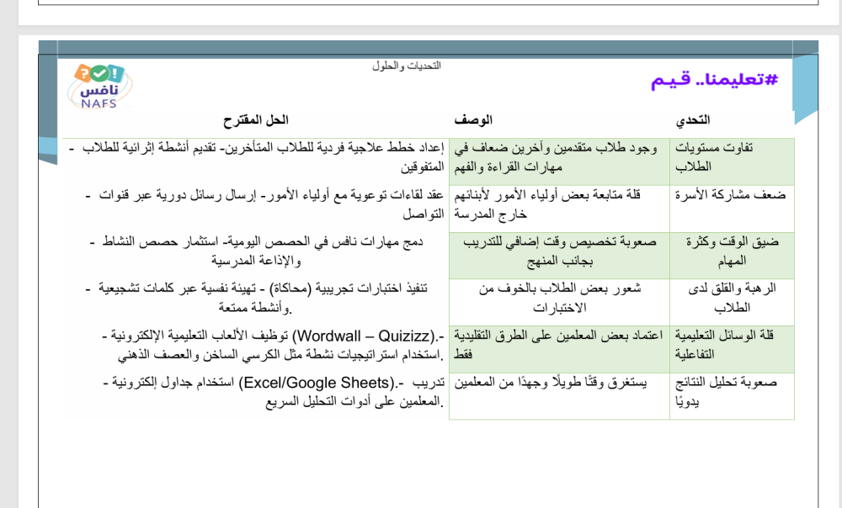Viewport: 842px width, 508px height.
Task: Select the الوصف column header
Action: pyautogui.click(x=473, y=121)
